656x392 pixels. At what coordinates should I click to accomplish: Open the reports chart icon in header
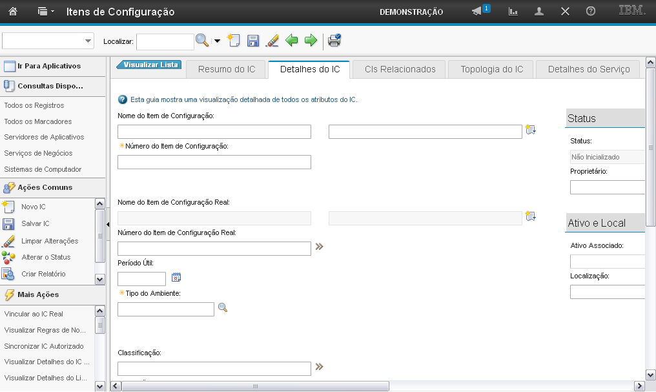[513, 12]
